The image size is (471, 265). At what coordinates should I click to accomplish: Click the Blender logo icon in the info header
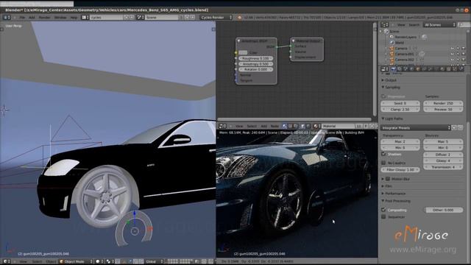point(239,18)
